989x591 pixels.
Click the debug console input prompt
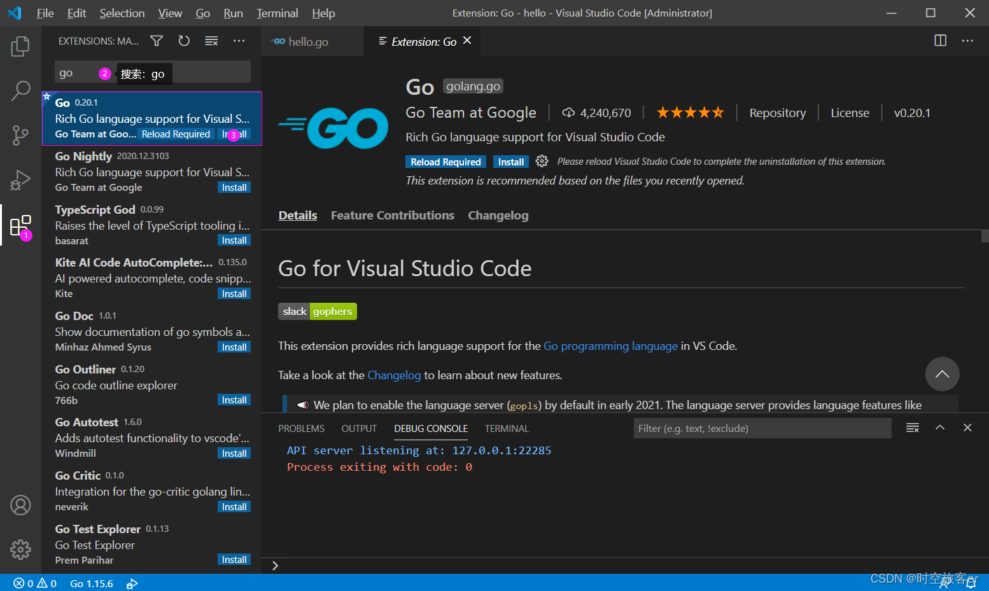(624, 566)
